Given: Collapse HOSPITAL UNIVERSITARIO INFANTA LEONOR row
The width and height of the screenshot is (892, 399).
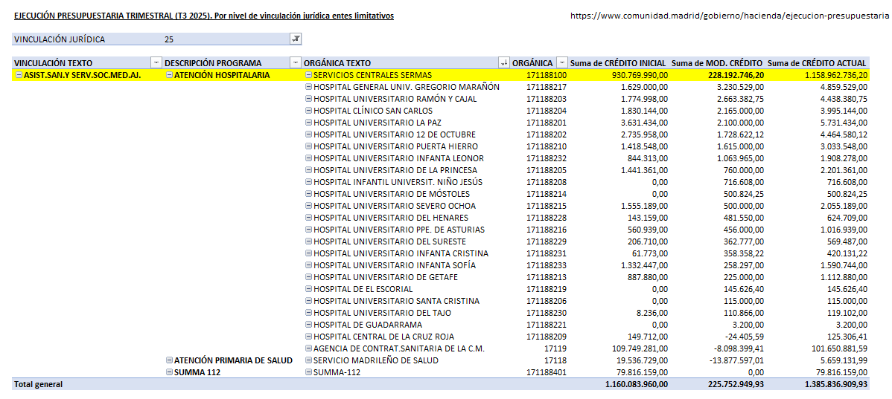Looking at the screenshot, I should point(308,158).
